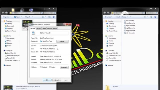Select Videos in Convert Format sidebar
The width and height of the screenshot is (160, 90).
(x=110, y=46)
